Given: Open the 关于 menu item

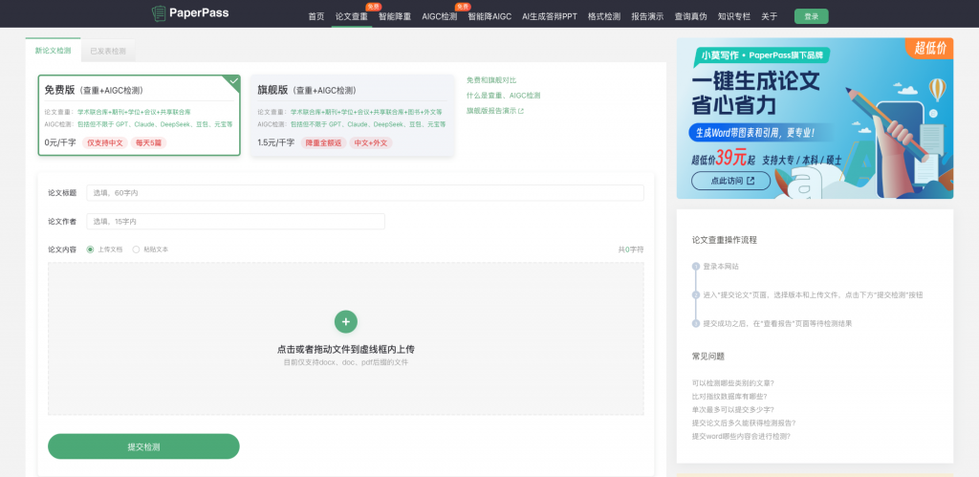Looking at the screenshot, I should pos(770,16).
